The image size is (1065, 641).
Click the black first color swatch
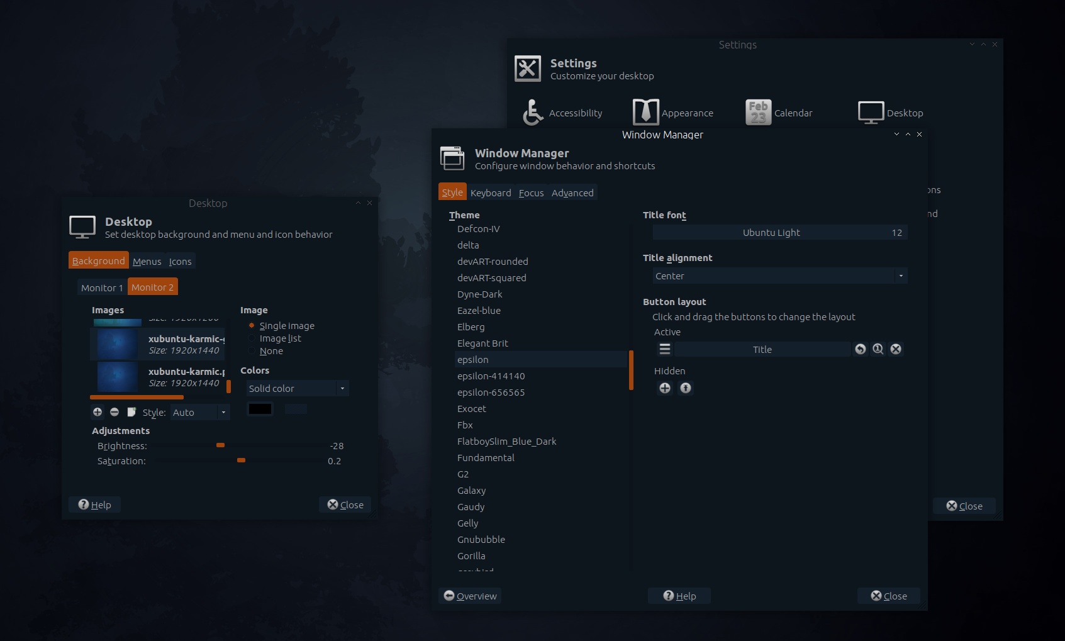click(260, 409)
